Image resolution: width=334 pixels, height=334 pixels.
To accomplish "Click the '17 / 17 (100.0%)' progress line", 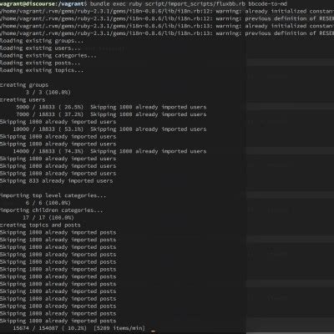I will (48, 217).
